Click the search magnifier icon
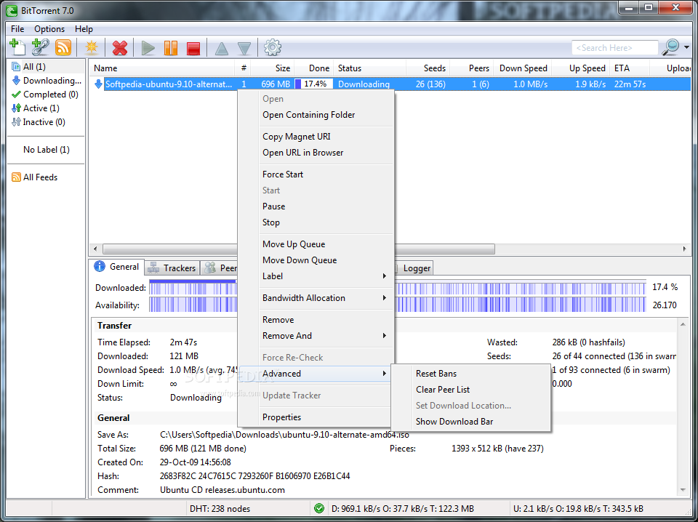The image size is (698, 522). coord(670,47)
